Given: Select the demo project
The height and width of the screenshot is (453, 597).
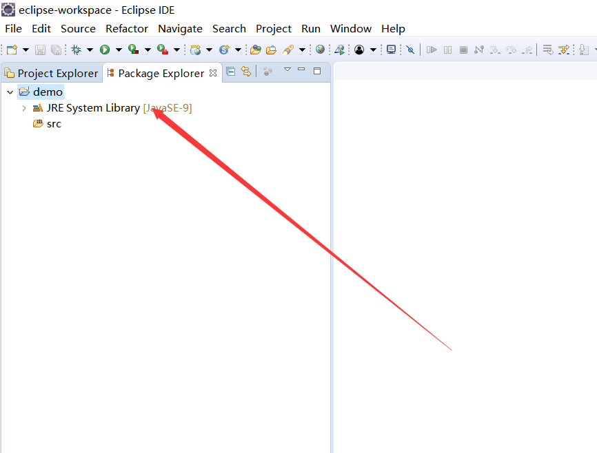Looking at the screenshot, I should point(41,92).
